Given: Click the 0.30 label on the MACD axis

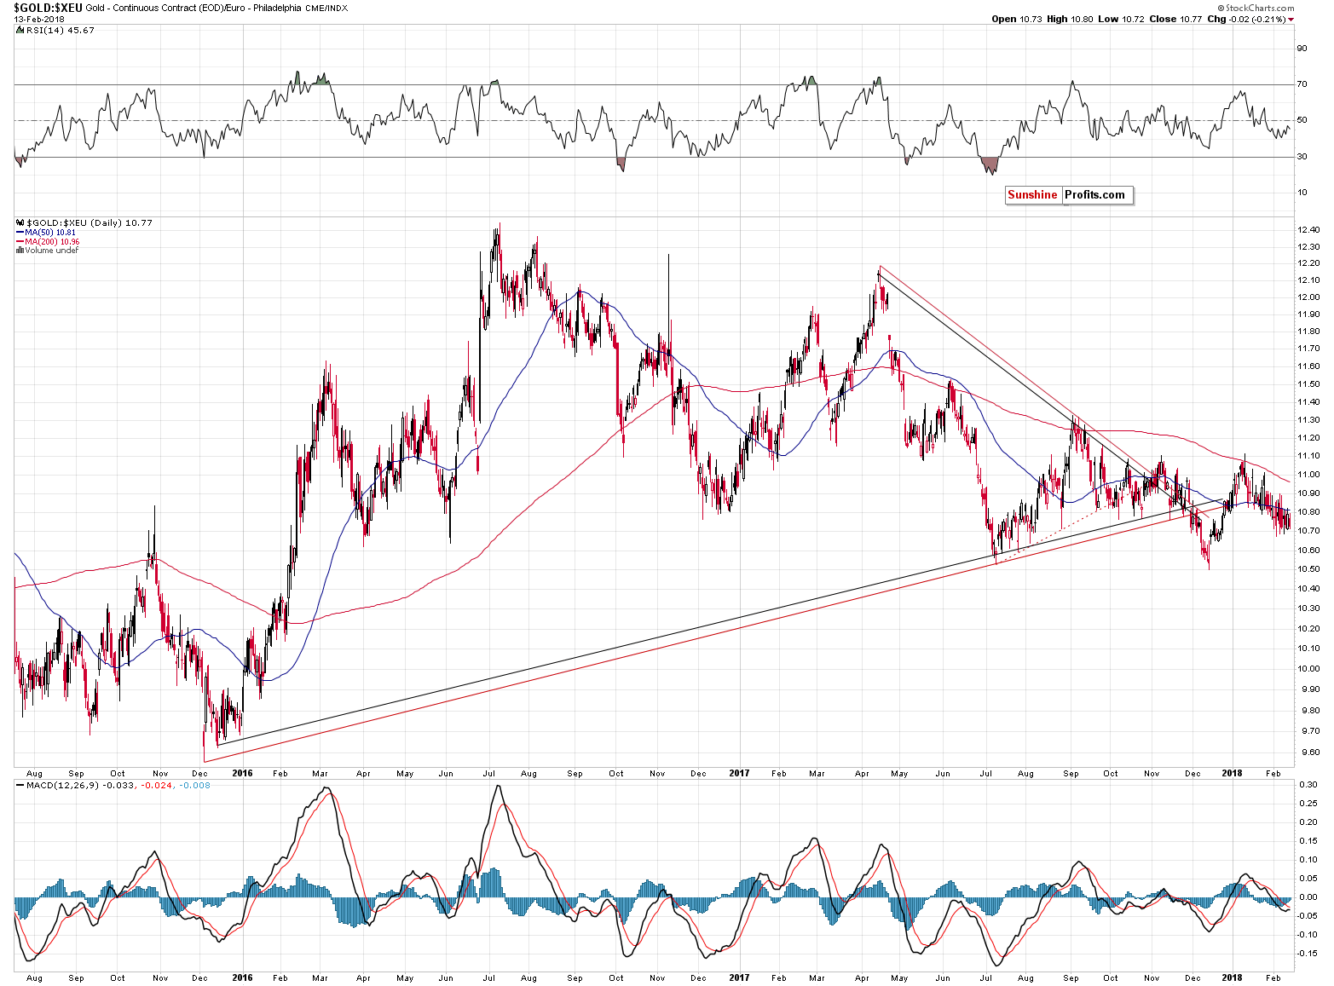Looking at the screenshot, I should coord(1308,785).
